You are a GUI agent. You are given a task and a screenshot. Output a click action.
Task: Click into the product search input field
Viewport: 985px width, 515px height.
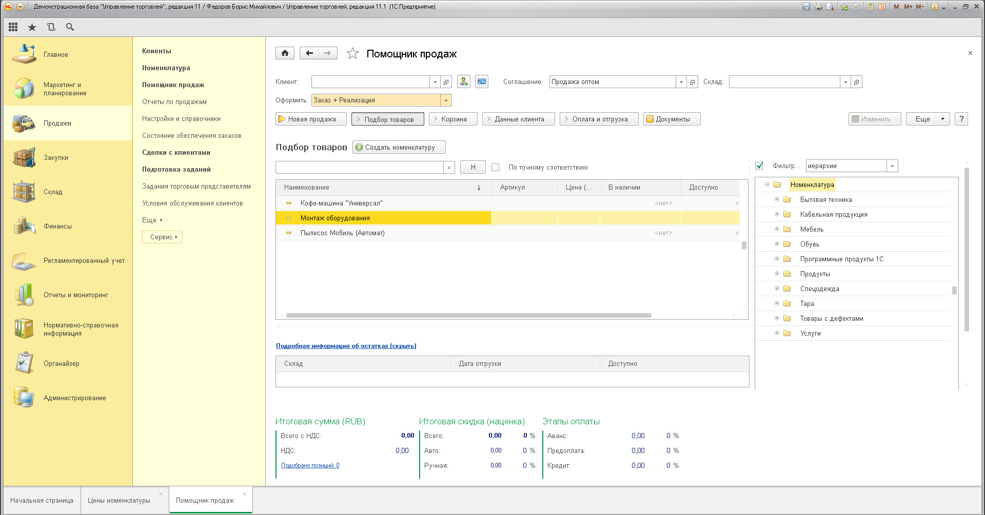[x=360, y=168]
